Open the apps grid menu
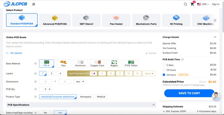Image resolution: width=224 pixels, height=115 pixels. point(34,4)
